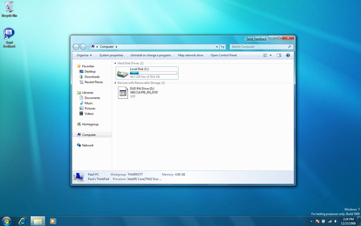Click the volume speaker tray icon
The image size is (361, 226).
(336, 221)
